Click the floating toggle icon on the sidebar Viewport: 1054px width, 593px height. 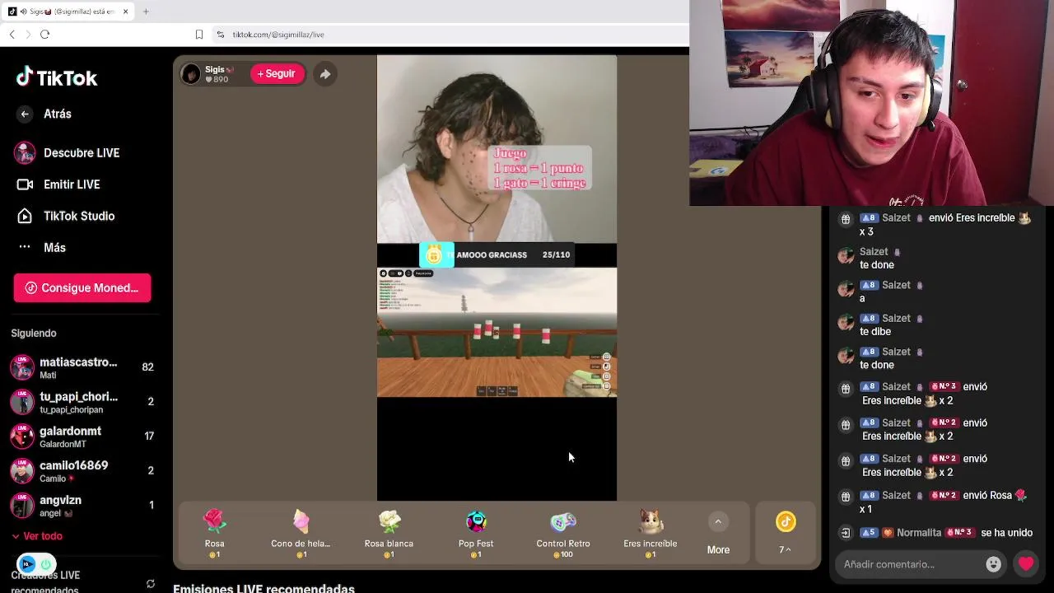coord(36,564)
